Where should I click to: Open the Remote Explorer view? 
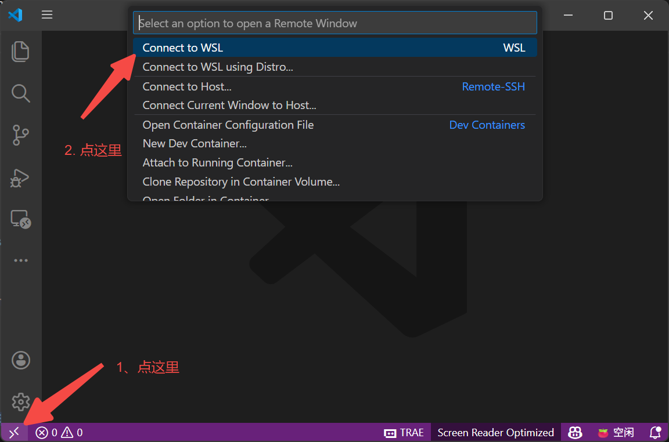click(20, 219)
